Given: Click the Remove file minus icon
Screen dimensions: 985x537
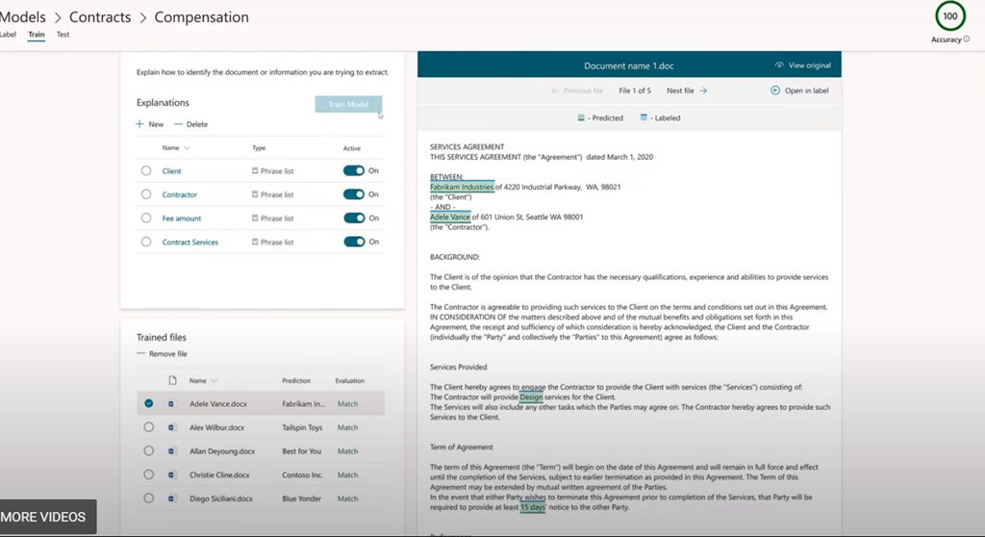Looking at the screenshot, I should point(140,354).
